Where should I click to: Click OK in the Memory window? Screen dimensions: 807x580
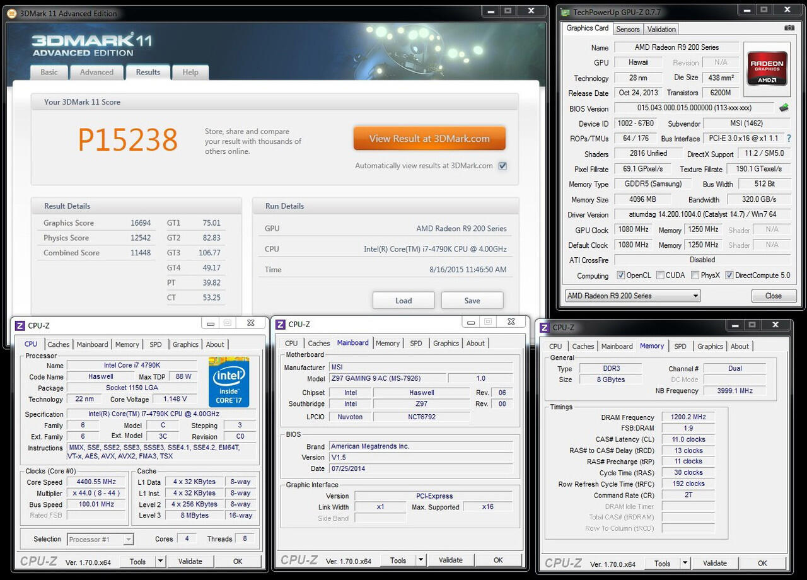pos(762,563)
